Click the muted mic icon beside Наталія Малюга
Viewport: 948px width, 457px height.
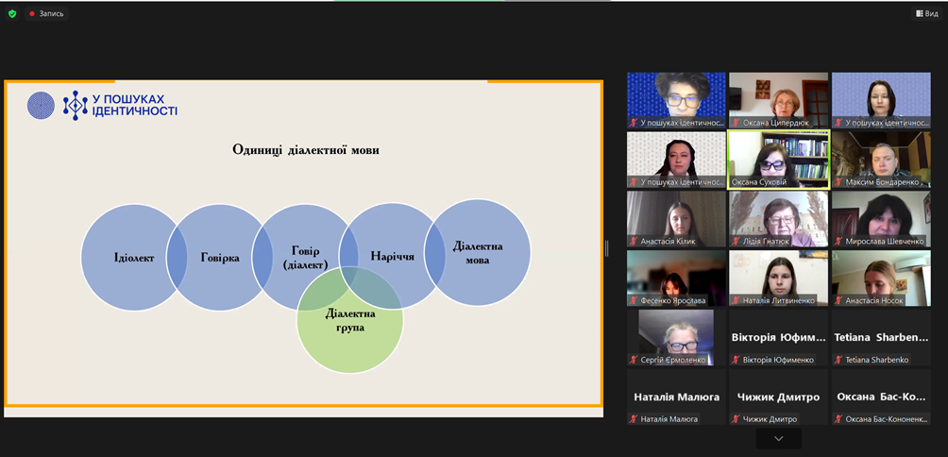[635, 419]
